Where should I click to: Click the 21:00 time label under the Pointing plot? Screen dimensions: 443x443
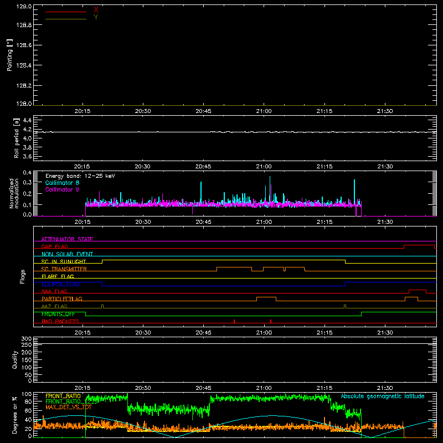coord(264,111)
